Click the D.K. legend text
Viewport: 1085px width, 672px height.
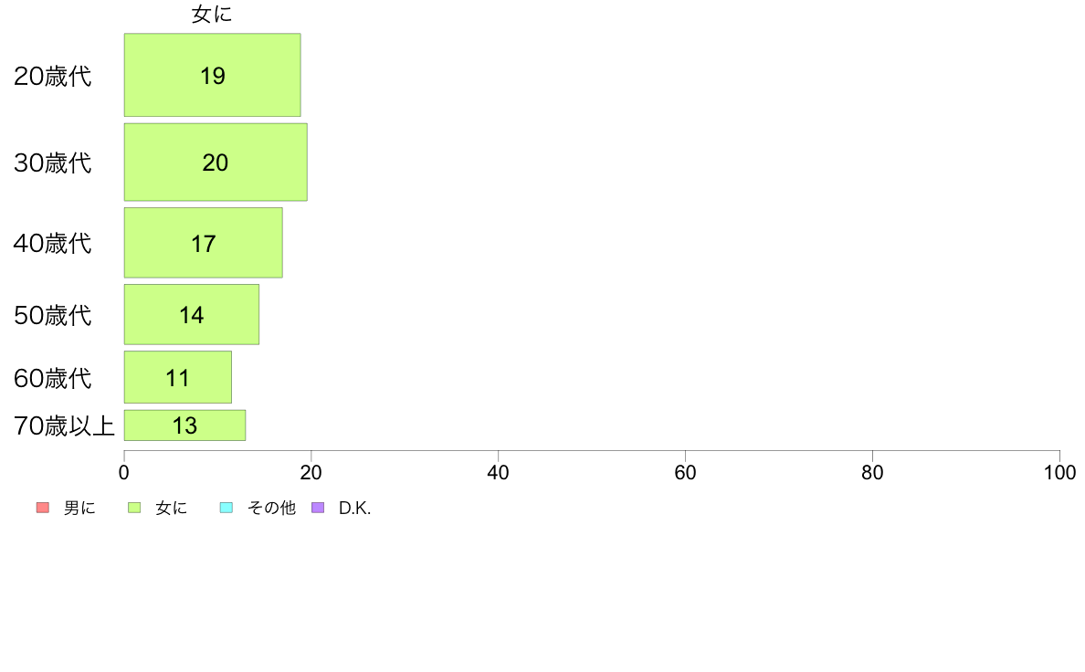(355, 508)
